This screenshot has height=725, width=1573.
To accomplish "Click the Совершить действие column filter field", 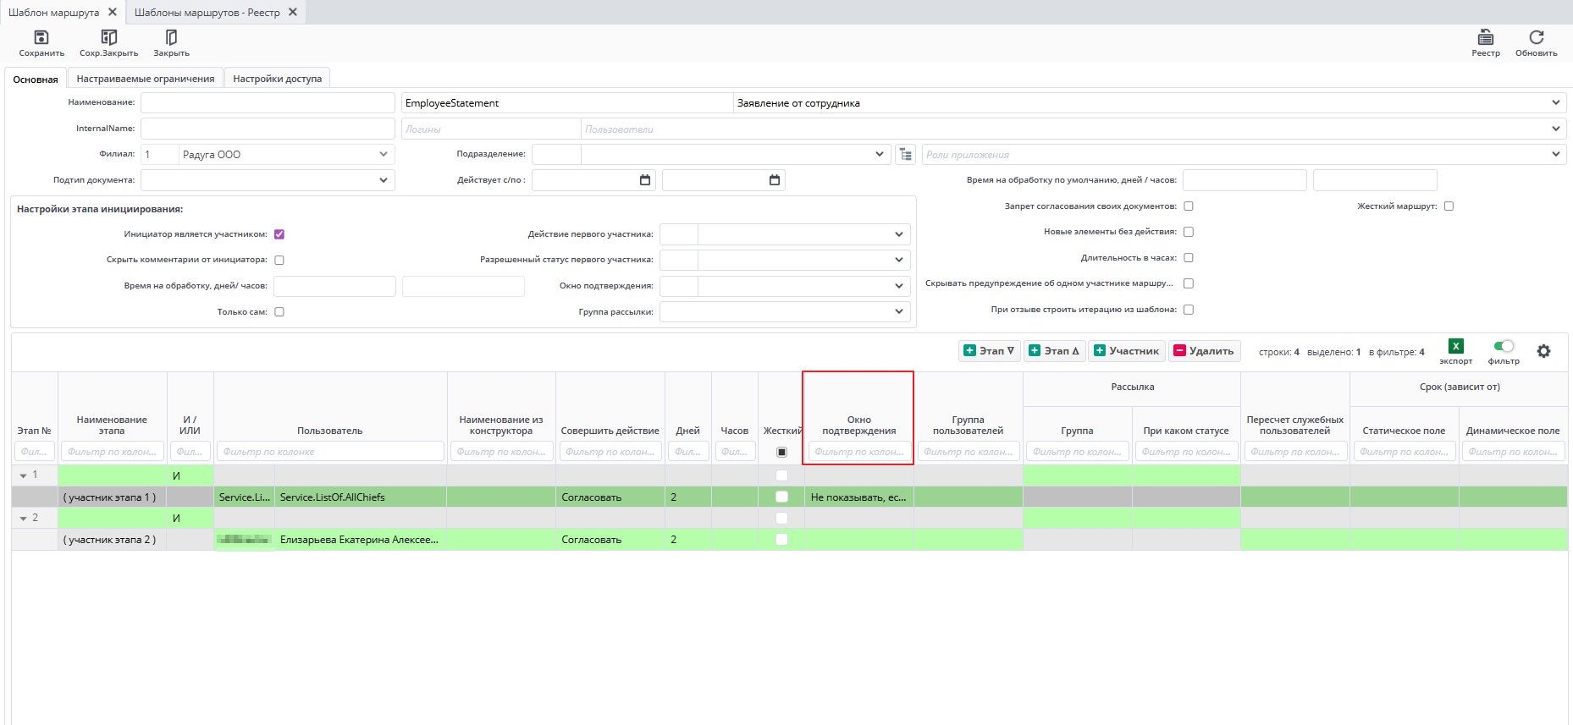I will [610, 452].
